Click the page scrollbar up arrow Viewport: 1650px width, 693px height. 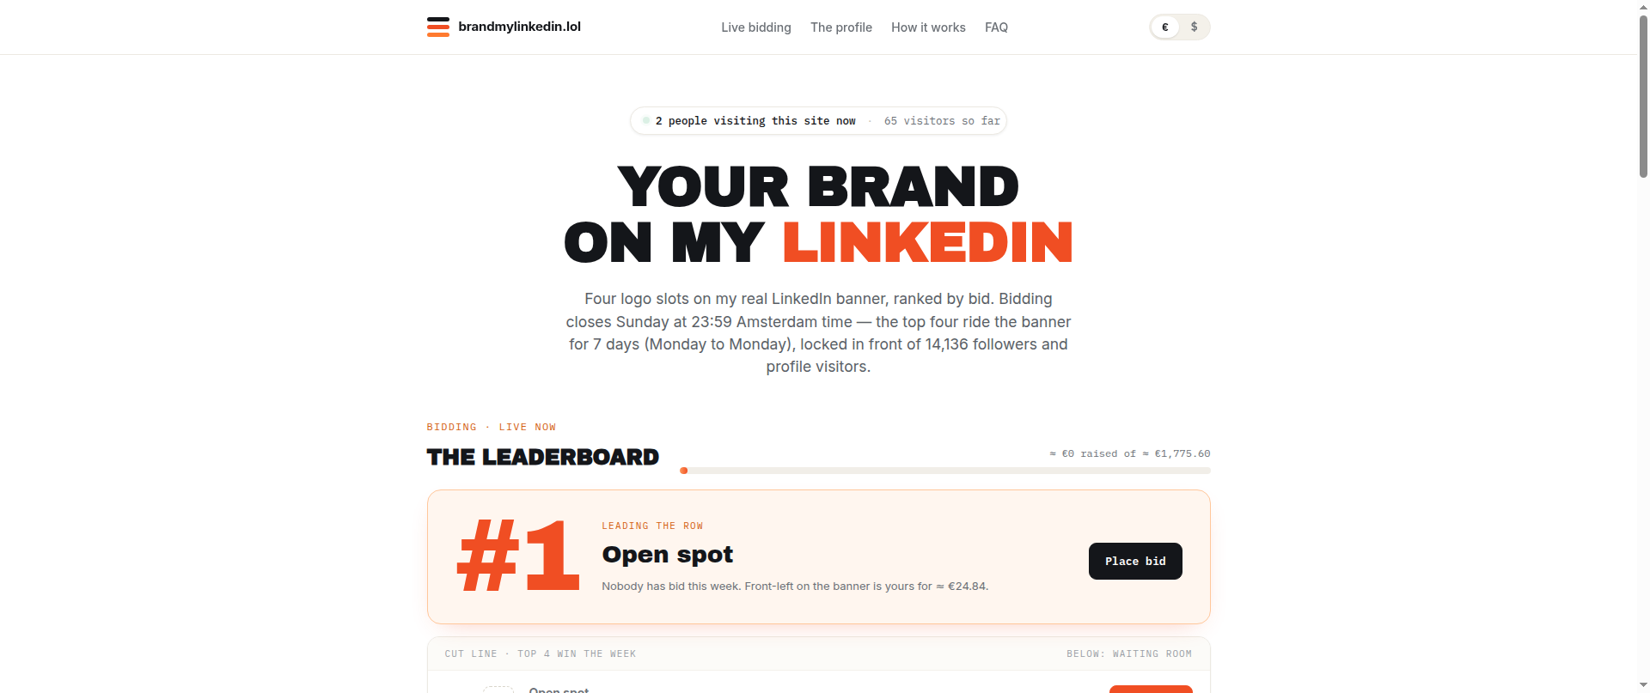point(1643,7)
